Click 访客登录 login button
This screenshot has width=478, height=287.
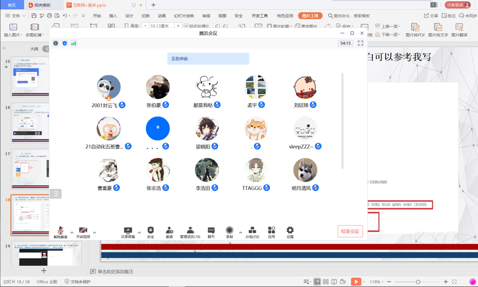[458, 5]
